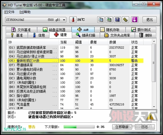Open the ST3500418AS drive dropdown
Image resolution: width=163 pixels, height=135 pixels.
point(36,20)
